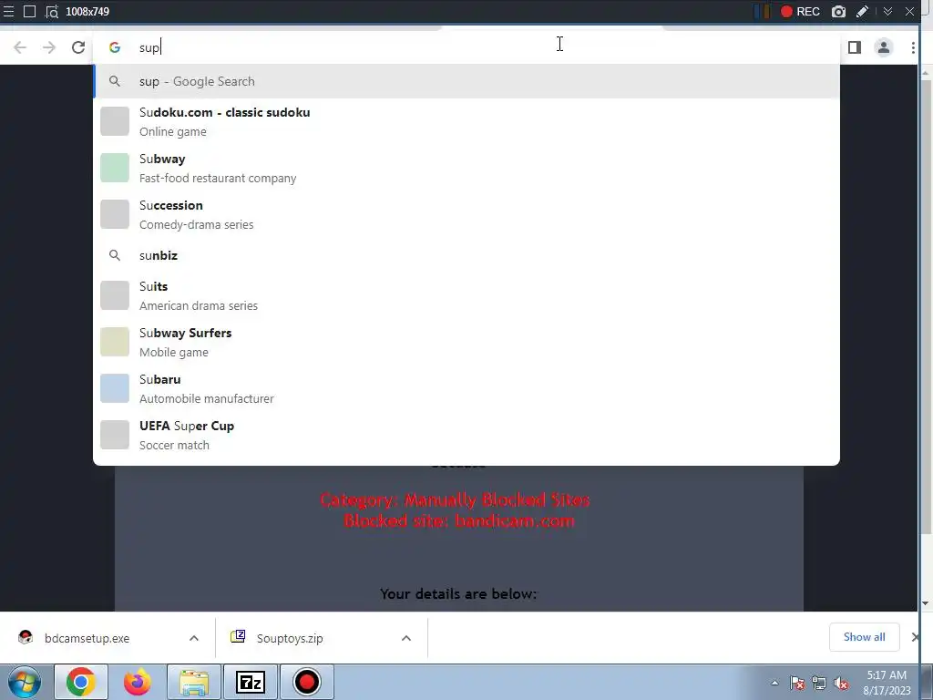Expand options arrow for Souptoys.zip
Screen dimensions: 933x700
coord(406,638)
